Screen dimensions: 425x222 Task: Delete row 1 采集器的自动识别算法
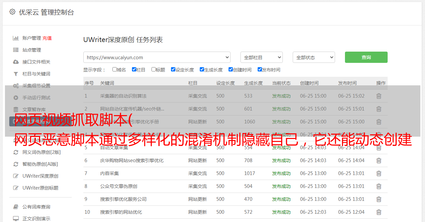[x=379, y=96]
